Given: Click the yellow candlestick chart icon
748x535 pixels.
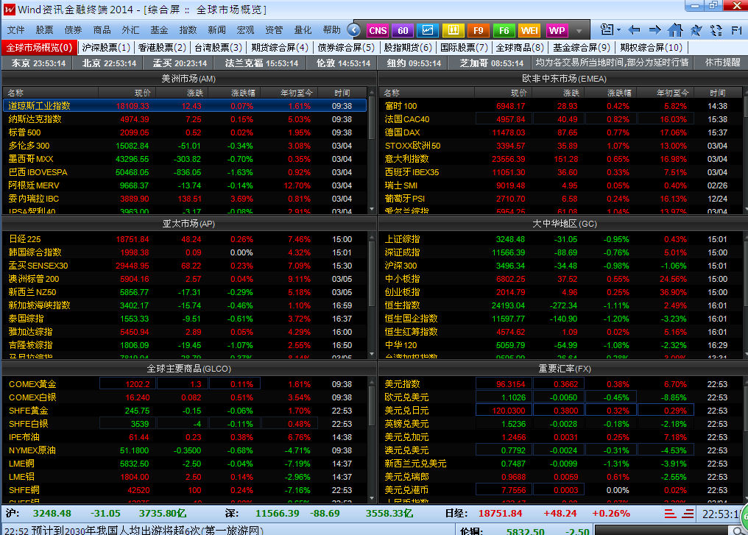Looking at the screenshot, I should (453, 30).
